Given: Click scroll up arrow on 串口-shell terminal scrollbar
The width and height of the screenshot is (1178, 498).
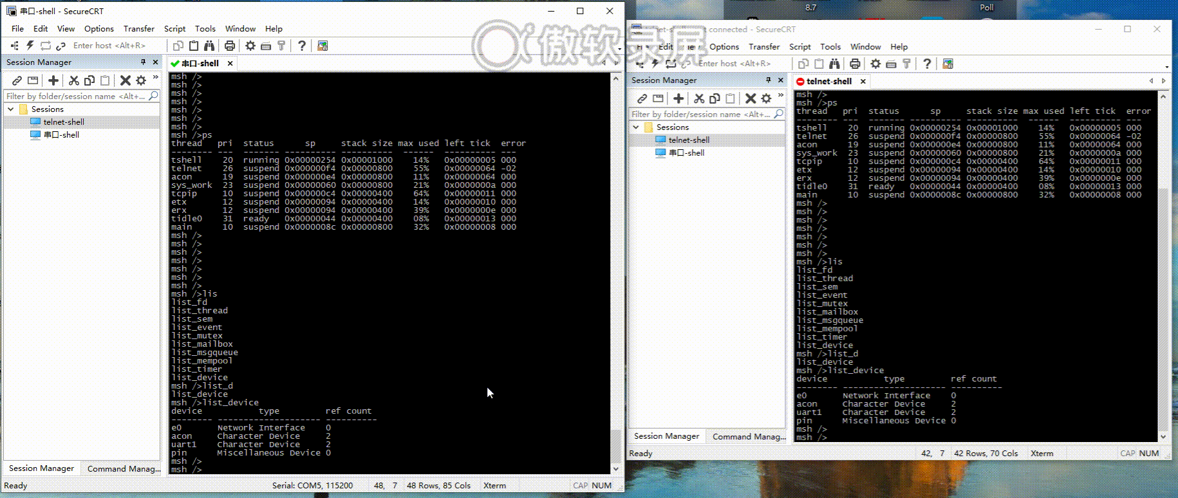Looking at the screenshot, I should point(615,78).
